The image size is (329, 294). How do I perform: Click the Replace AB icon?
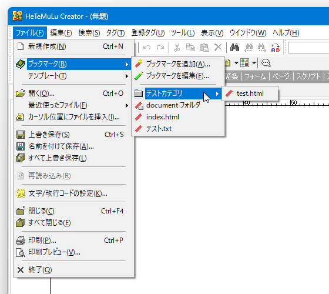tap(276, 48)
